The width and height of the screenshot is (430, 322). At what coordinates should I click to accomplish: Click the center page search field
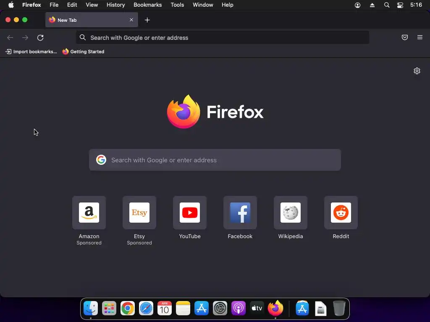point(215,160)
